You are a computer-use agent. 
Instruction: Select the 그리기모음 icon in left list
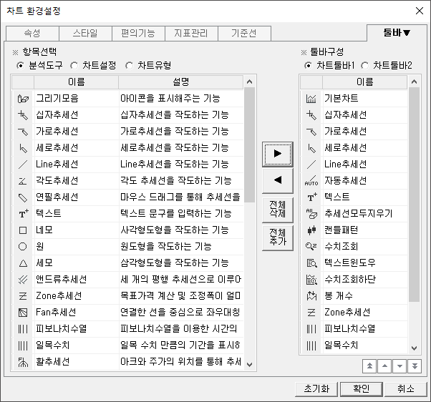(23, 98)
